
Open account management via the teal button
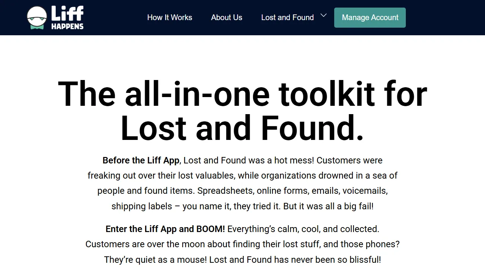(x=370, y=17)
